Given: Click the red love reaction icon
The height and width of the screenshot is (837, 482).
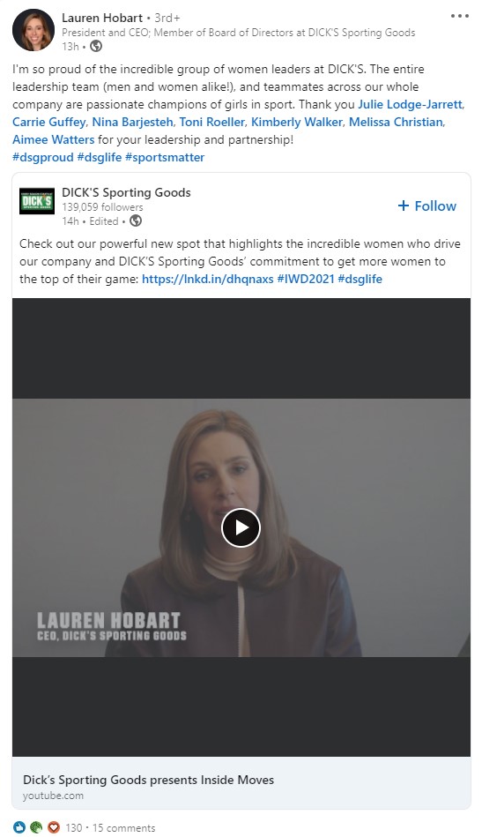Looking at the screenshot, I should (x=54, y=827).
